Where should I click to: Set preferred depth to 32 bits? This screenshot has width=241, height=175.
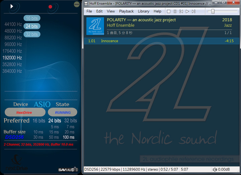coord(71,121)
